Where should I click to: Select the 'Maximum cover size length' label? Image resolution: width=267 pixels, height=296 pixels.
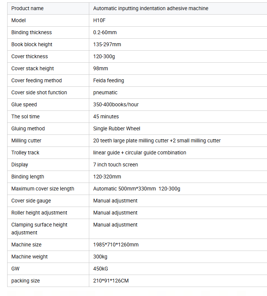point(43,189)
